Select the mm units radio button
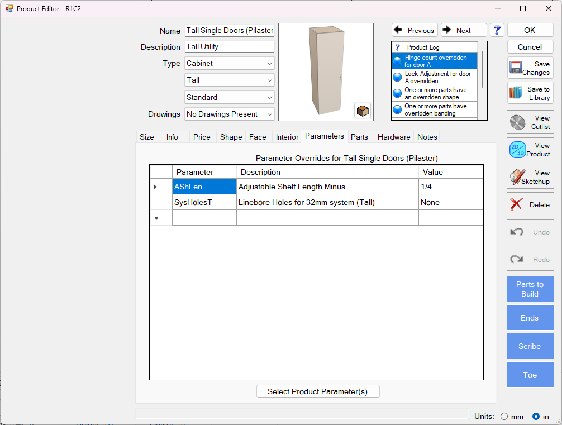This screenshot has height=425, width=562. pos(504,417)
